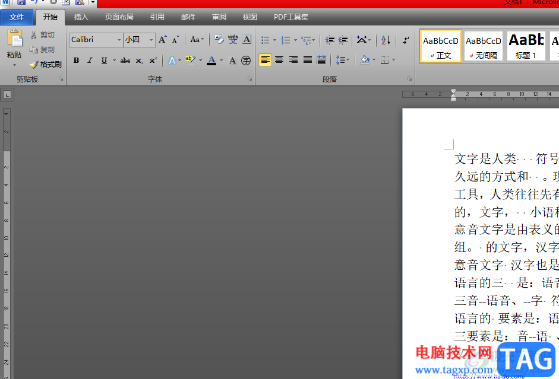
Task: Apply the 标题 1 (Heading 1) style
Action: click(x=526, y=46)
